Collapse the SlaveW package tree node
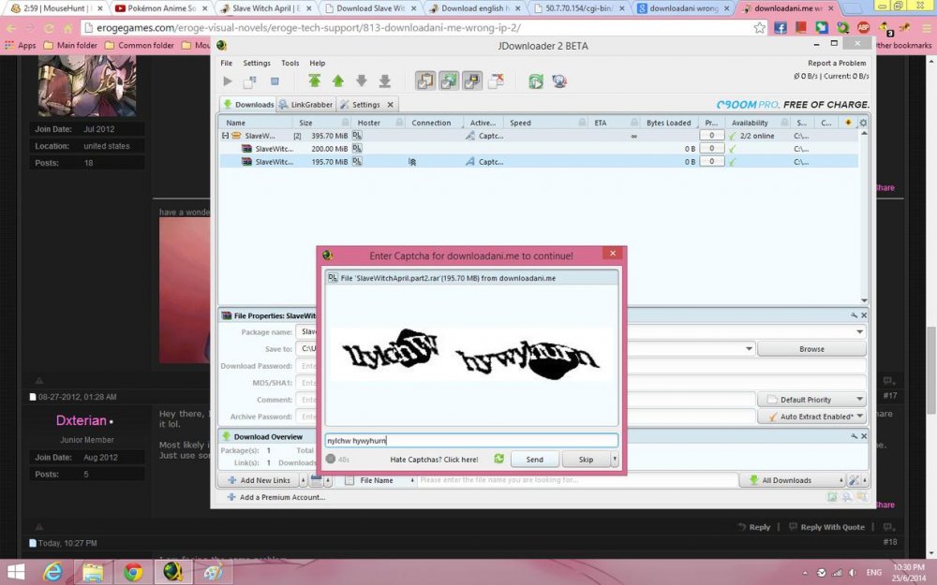This screenshot has width=937, height=585. coord(225,136)
